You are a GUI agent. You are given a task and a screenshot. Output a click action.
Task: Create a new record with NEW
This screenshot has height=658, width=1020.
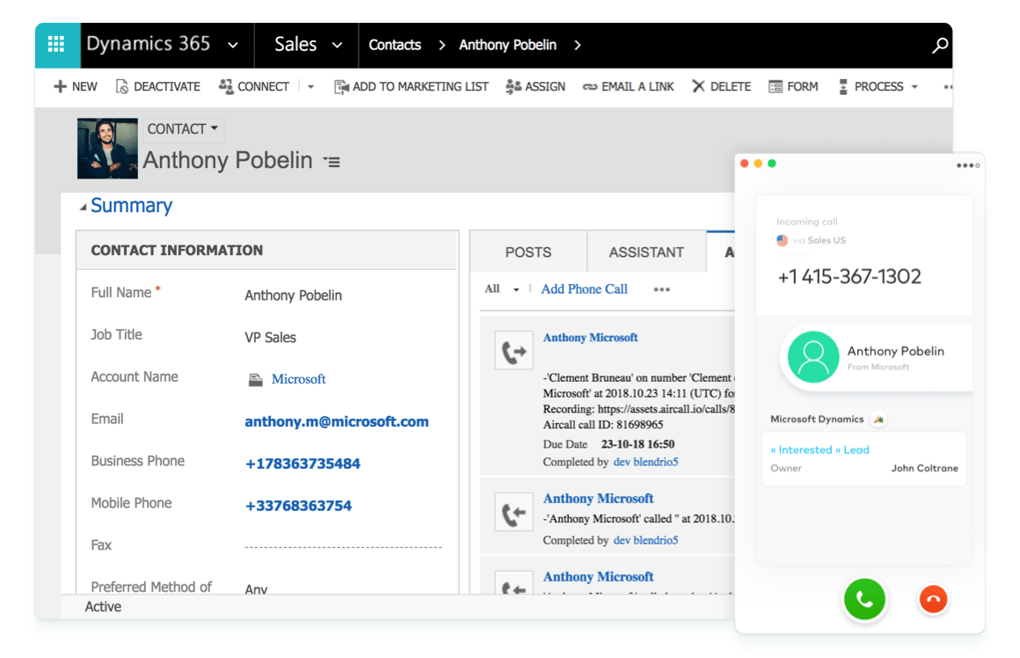click(x=76, y=86)
